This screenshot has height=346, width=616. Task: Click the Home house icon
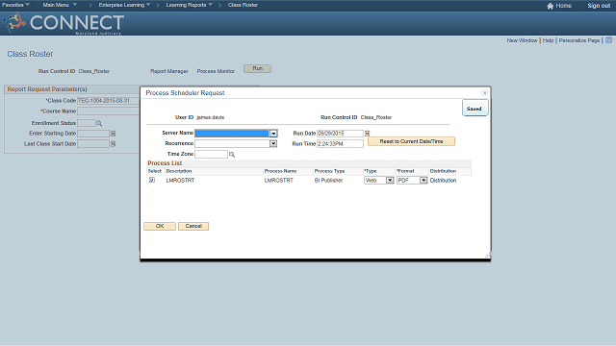(x=550, y=6)
